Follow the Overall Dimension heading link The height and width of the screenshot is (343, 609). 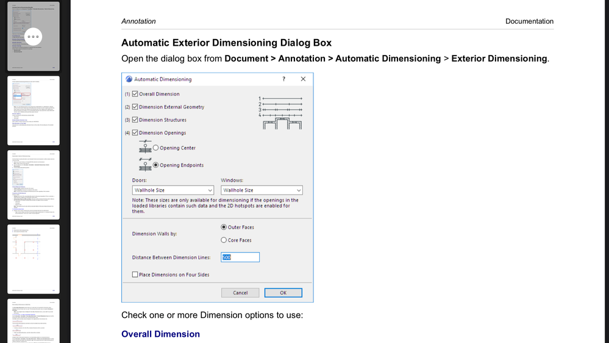tap(160, 334)
